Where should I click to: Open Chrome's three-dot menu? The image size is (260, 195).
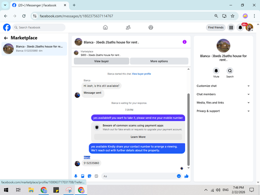pos(254,16)
